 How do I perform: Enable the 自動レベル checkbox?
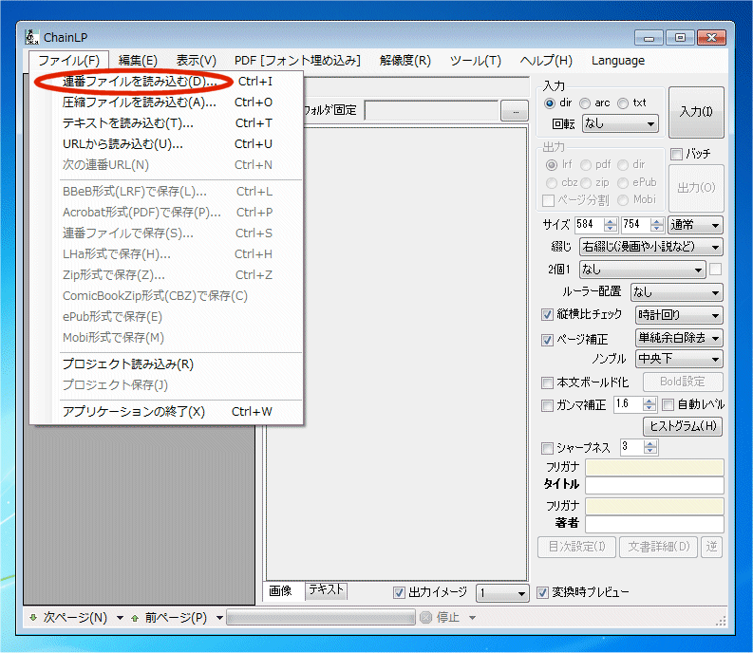[x=668, y=404]
